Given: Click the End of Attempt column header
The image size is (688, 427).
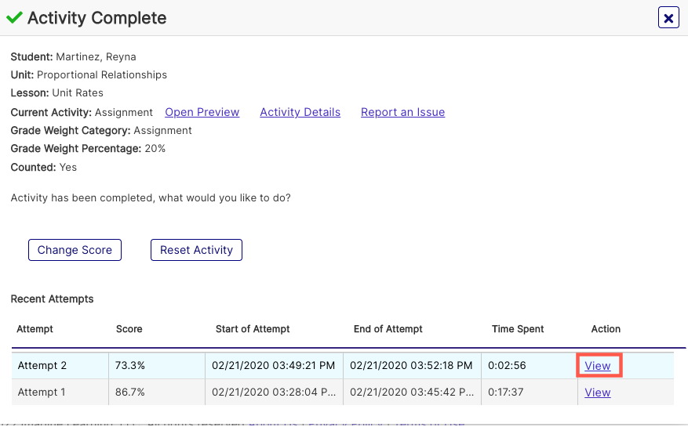Looking at the screenshot, I should click(x=388, y=329).
